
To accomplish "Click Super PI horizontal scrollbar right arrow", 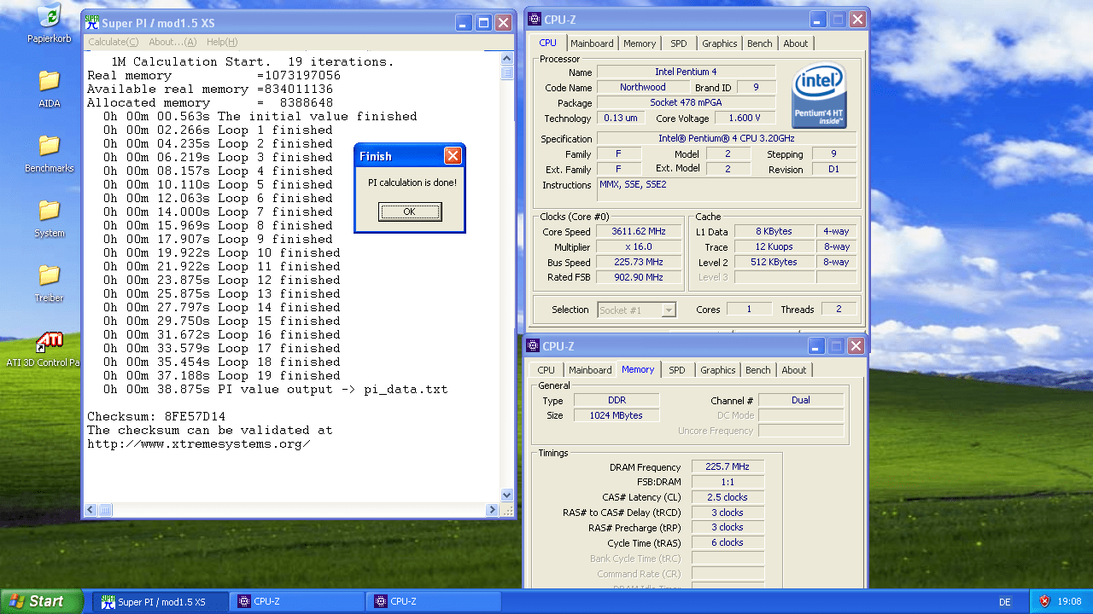I will pos(492,510).
